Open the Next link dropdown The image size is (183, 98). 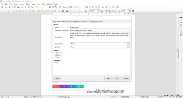tap(128, 47)
